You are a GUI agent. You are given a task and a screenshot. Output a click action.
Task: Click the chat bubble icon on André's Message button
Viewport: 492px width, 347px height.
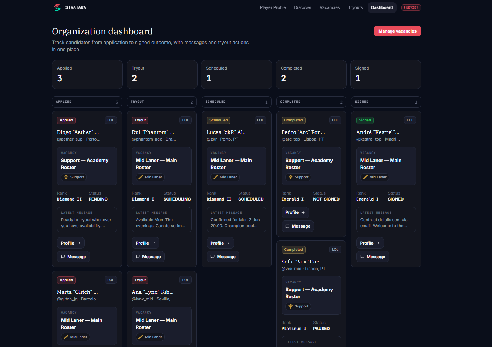pyautogui.click(x=362, y=257)
